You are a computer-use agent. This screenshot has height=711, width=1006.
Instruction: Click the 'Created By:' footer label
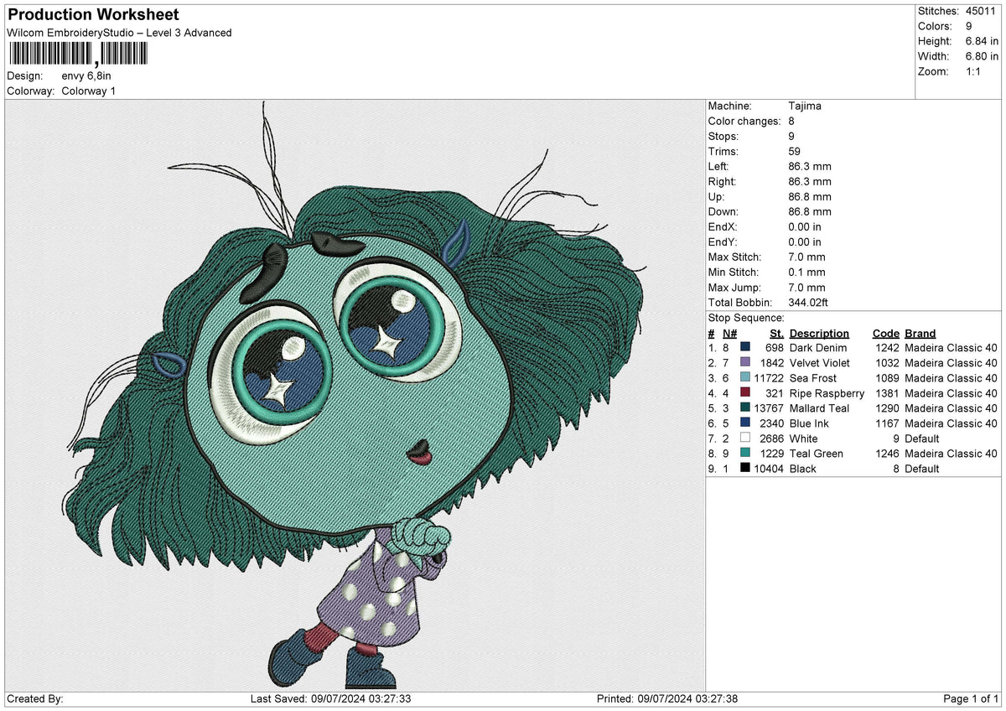pyautogui.click(x=34, y=698)
